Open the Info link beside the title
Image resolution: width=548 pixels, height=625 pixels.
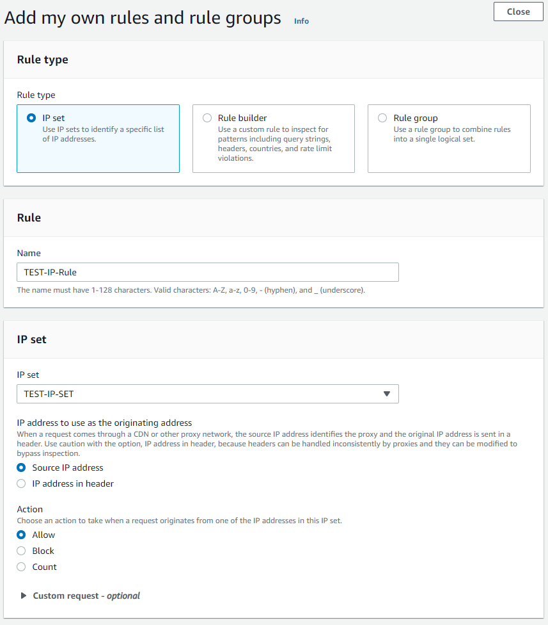coord(301,21)
